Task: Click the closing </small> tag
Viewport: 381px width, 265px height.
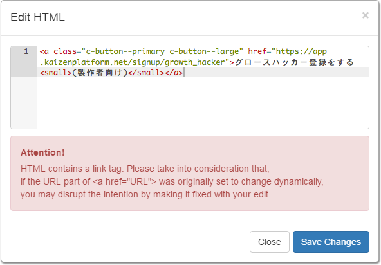Action: coord(146,73)
